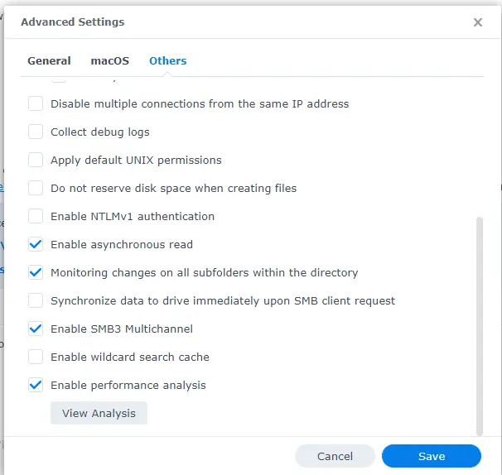Uncheck Enable performance analysis
The height and width of the screenshot is (475, 502).
pyautogui.click(x=36, y=386)
